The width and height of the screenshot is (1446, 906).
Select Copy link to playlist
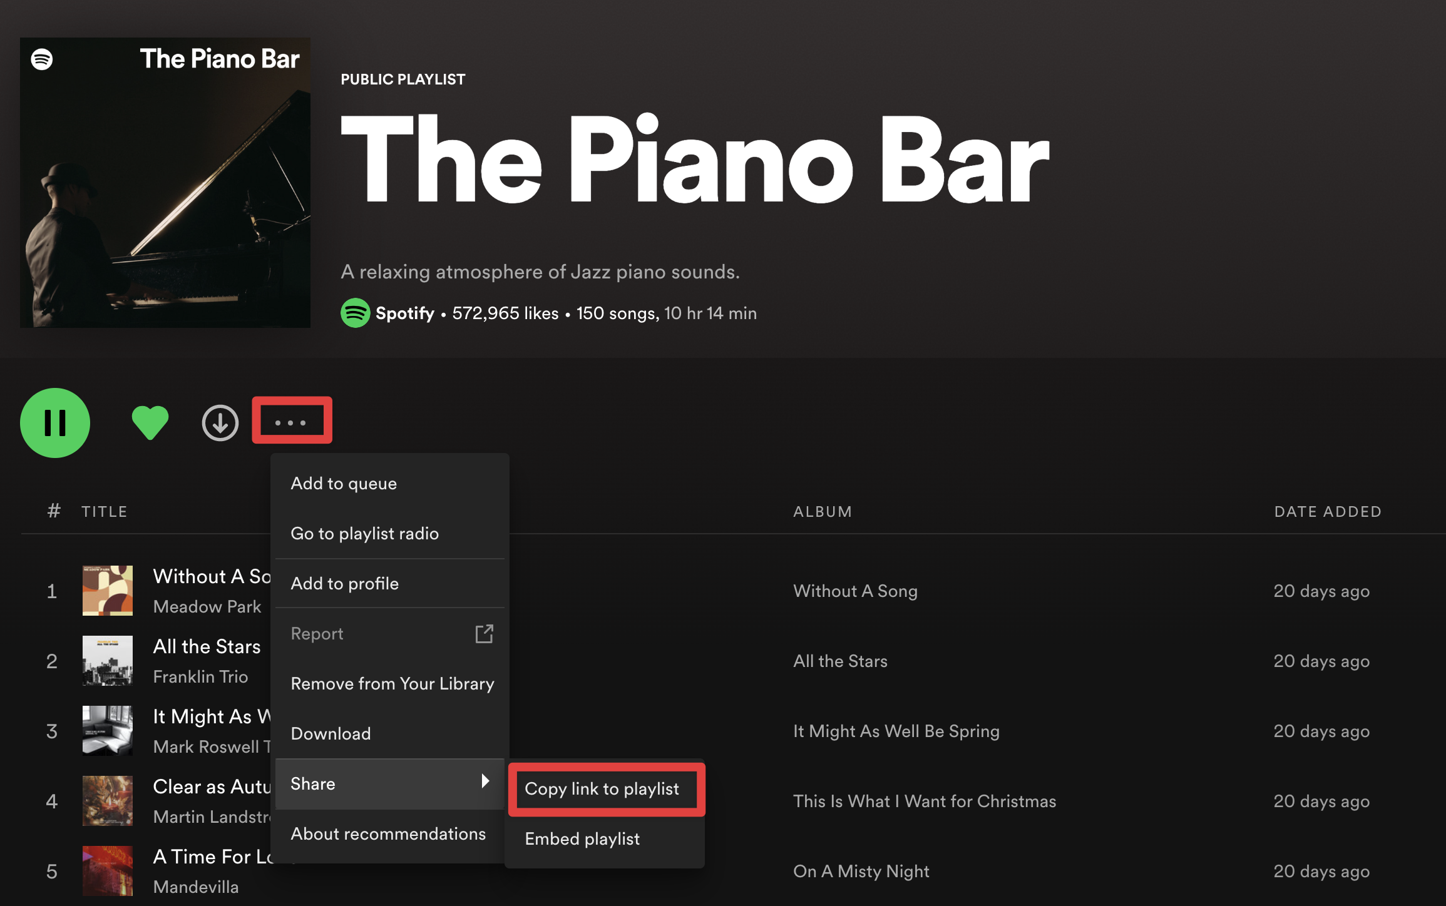coord(603,789)
